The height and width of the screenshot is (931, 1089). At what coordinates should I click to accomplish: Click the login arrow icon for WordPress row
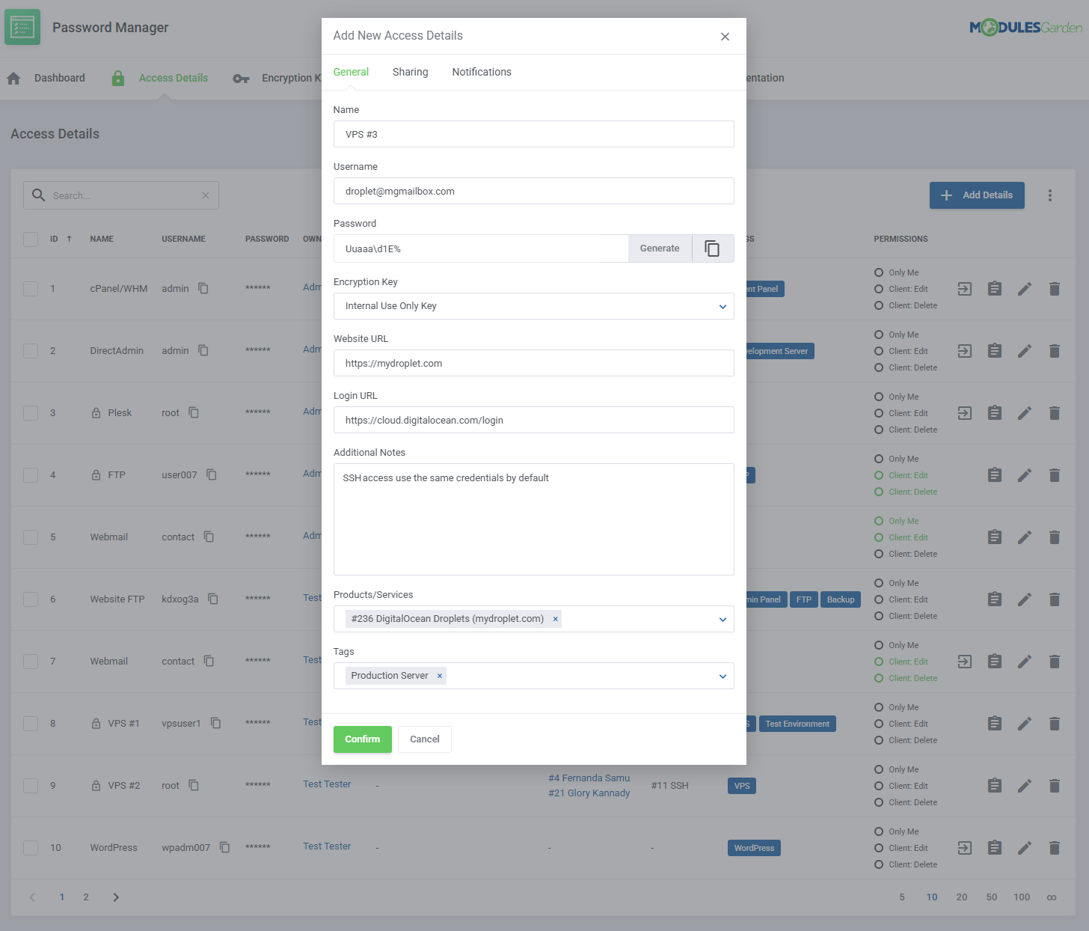tap(965, 848)
